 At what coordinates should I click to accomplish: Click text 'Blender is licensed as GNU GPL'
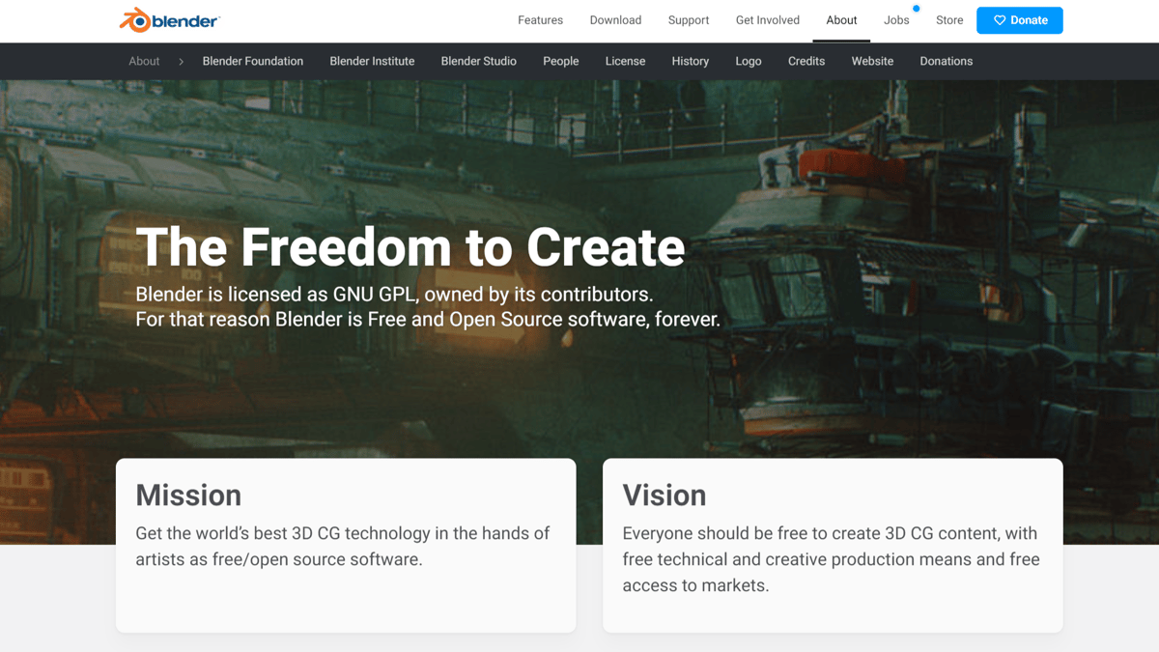point(277,295)
